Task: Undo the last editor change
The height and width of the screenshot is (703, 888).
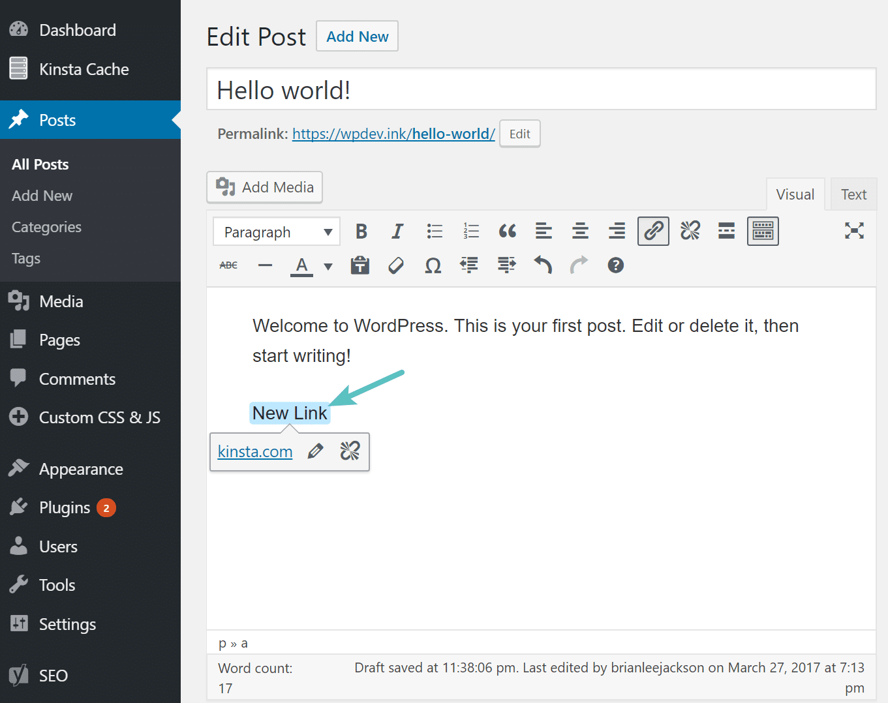Action: tap(542, 265)
